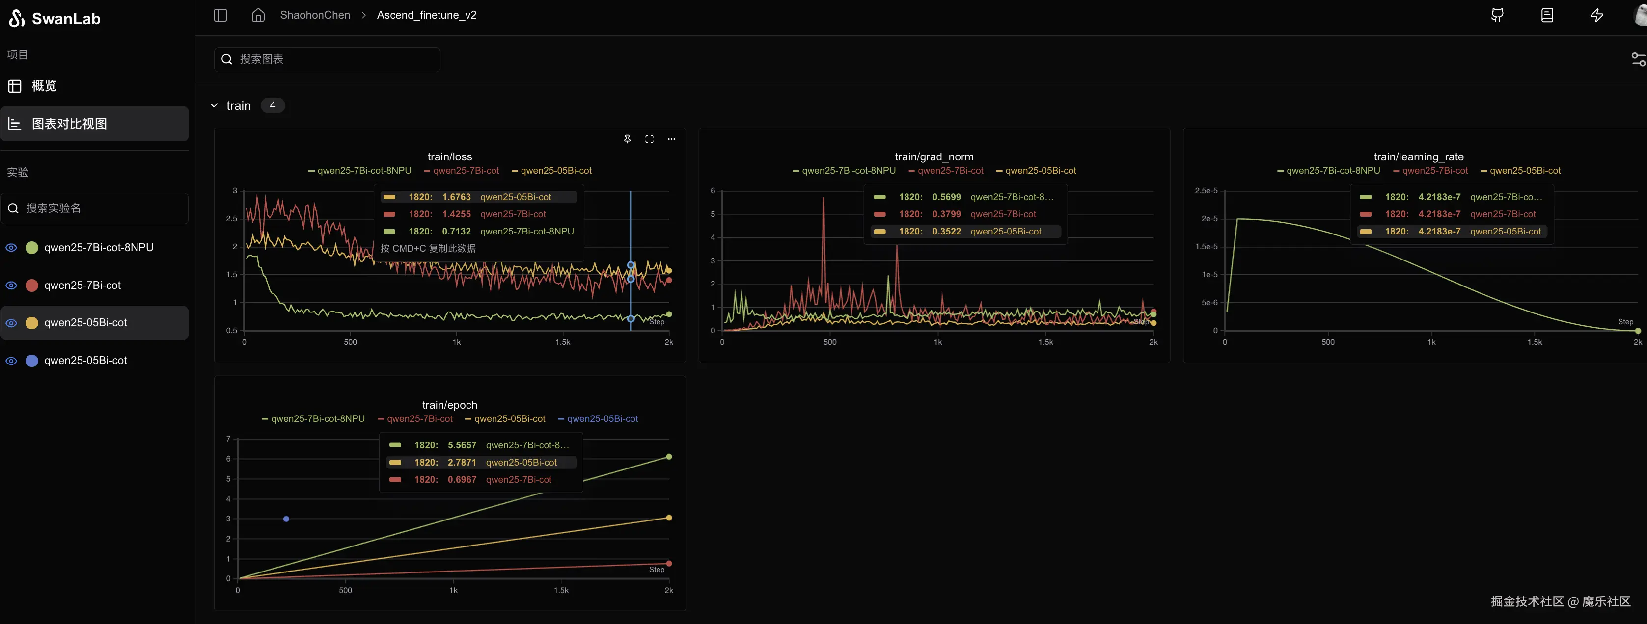The width and height of the screenshot is (1647, 624).
Task: Pin the train/loss chart
Action: tap(627, 139)
